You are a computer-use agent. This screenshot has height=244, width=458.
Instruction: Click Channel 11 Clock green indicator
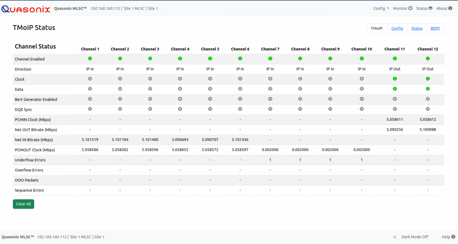click(x=395, y=79)
